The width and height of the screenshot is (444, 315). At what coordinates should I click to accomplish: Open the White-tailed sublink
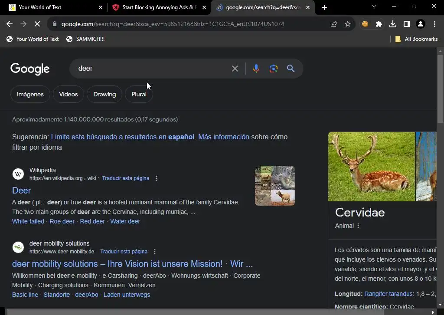tap(28, 221)
